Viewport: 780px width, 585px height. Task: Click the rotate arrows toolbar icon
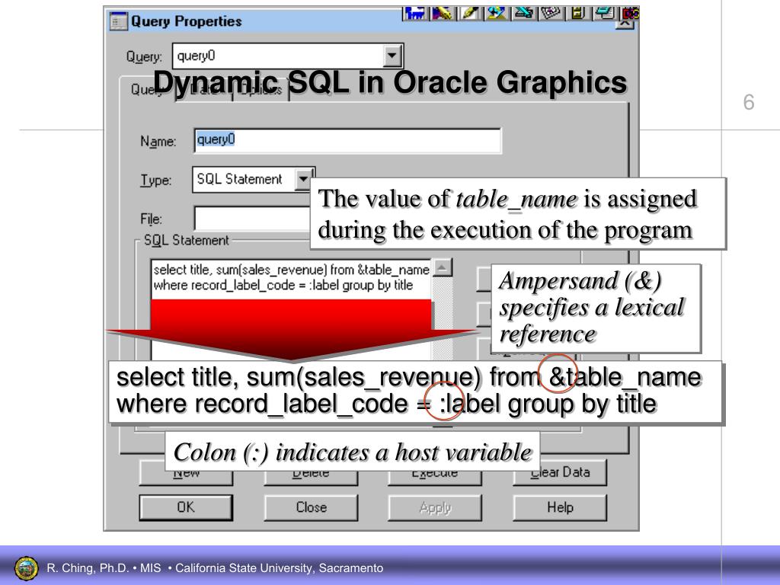pyautogui.click(x=495, y=13)
